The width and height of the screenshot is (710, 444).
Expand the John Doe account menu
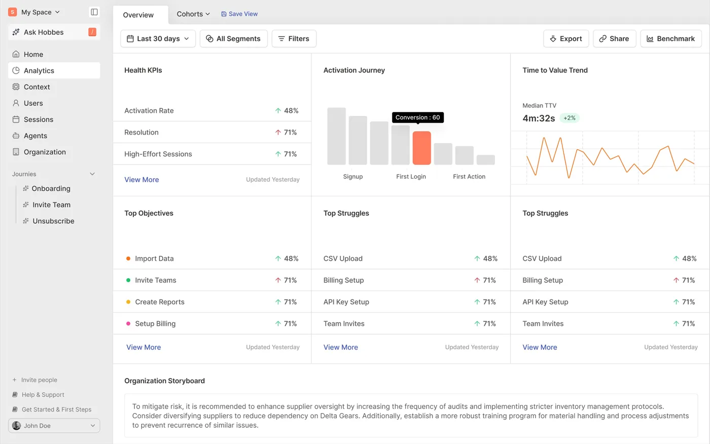point(54,426)
